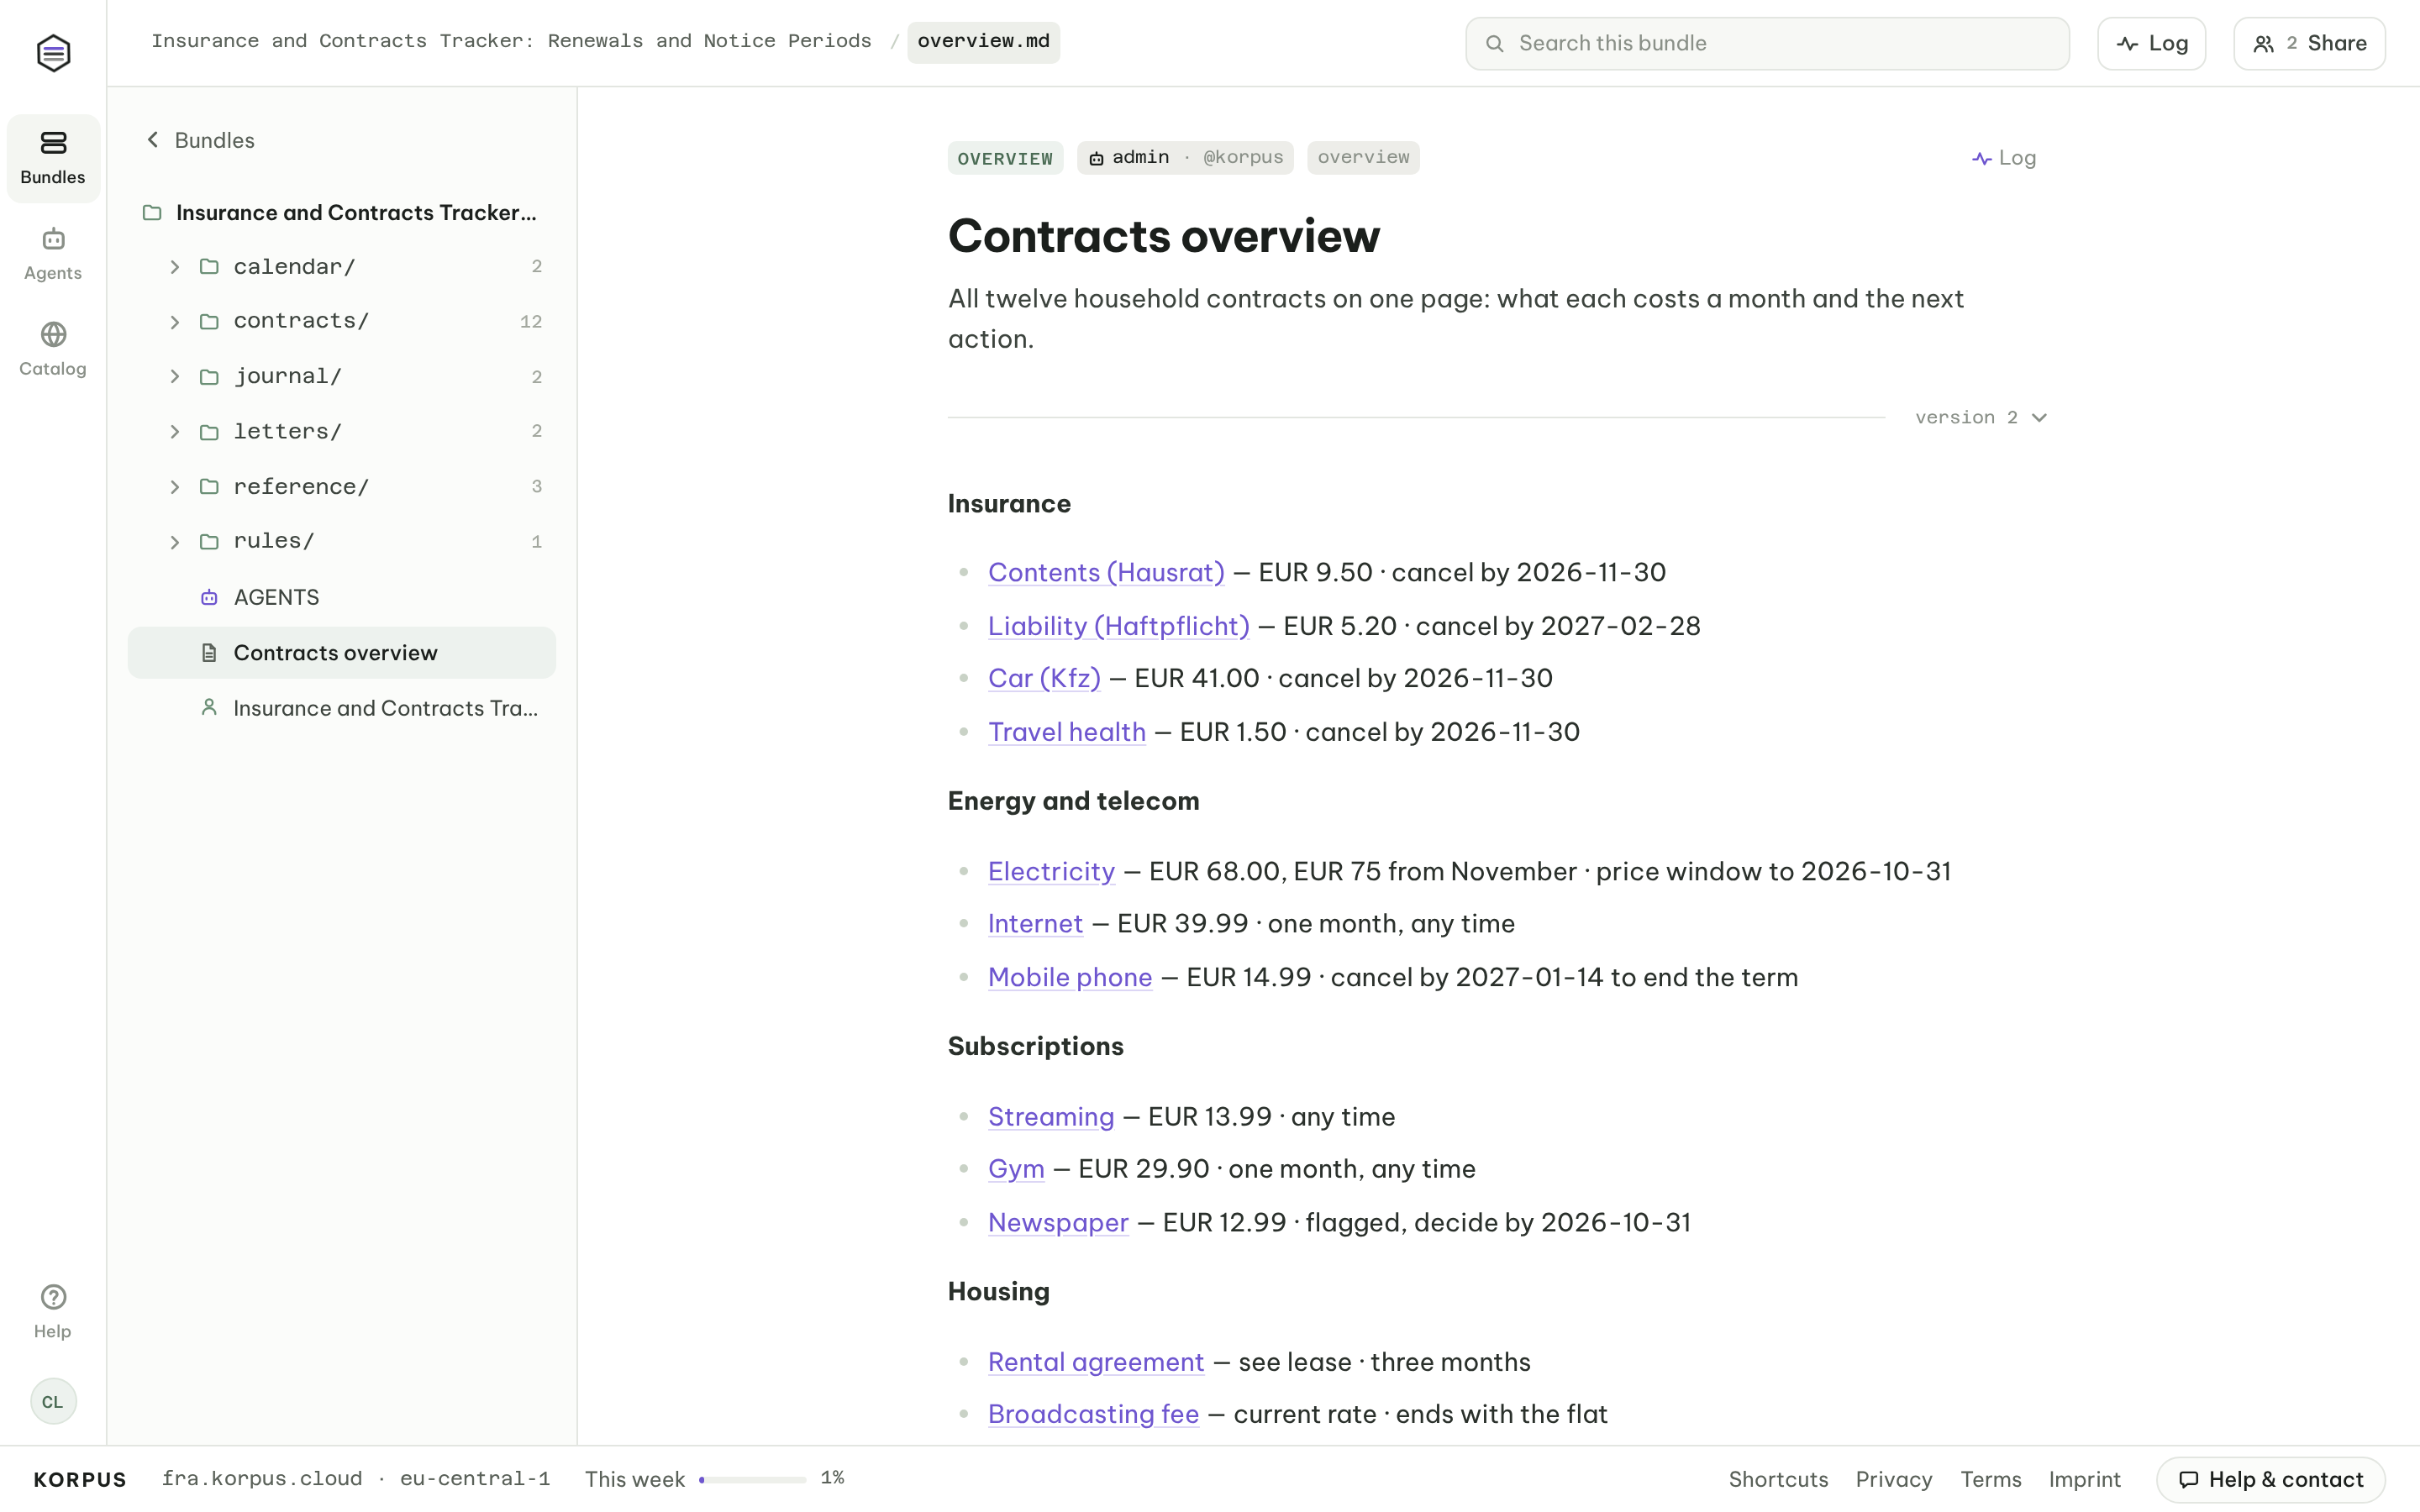Viewport: 2420px width, 1512px height.
Task: Open the Liability (Haftpflicht) link
Action: click(1119, 627)
